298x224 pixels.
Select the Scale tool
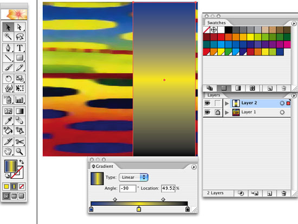pos(20,78)
